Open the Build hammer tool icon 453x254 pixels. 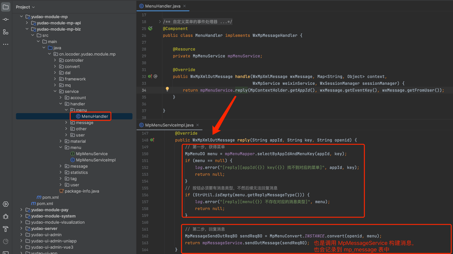click(x=6, y=229)
